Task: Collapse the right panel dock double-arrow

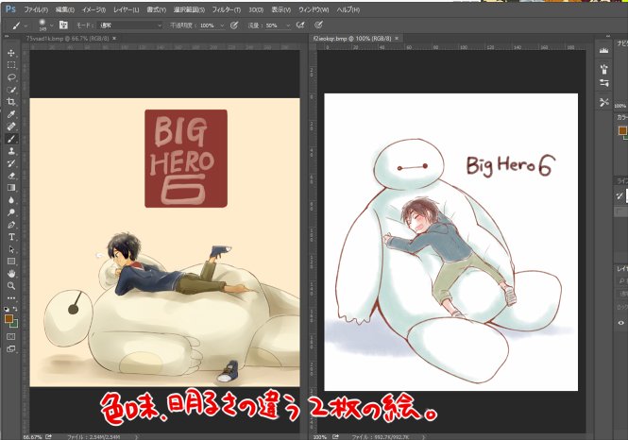Action: point(607,36)
